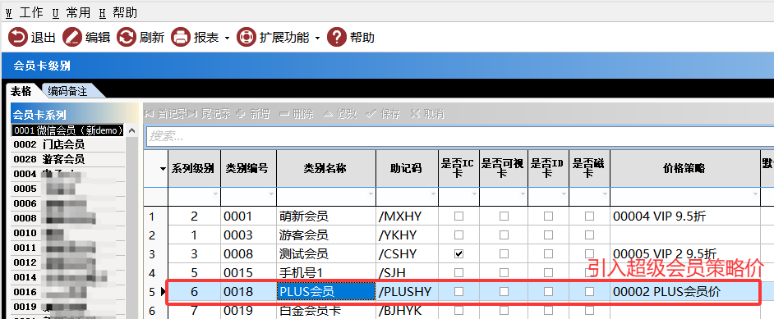Open filter dropdown under 是否IC卡 column
The width and height of the screenshot is (774, 319).
474,195
